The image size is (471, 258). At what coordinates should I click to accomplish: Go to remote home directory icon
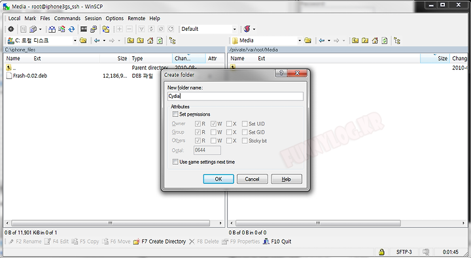tap(375, 40)
